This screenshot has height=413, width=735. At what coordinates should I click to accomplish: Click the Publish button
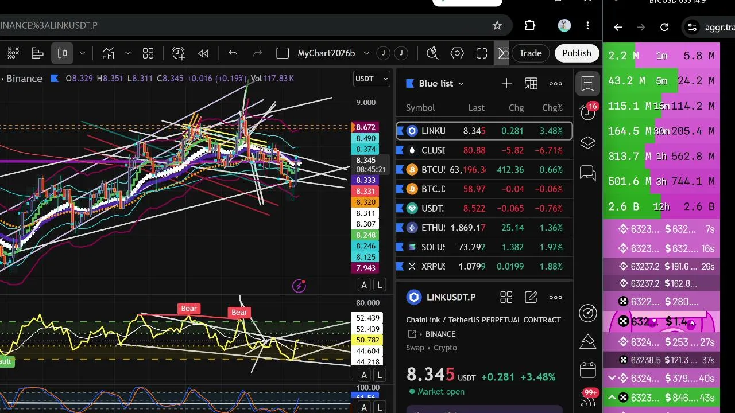tap(577, 53)
